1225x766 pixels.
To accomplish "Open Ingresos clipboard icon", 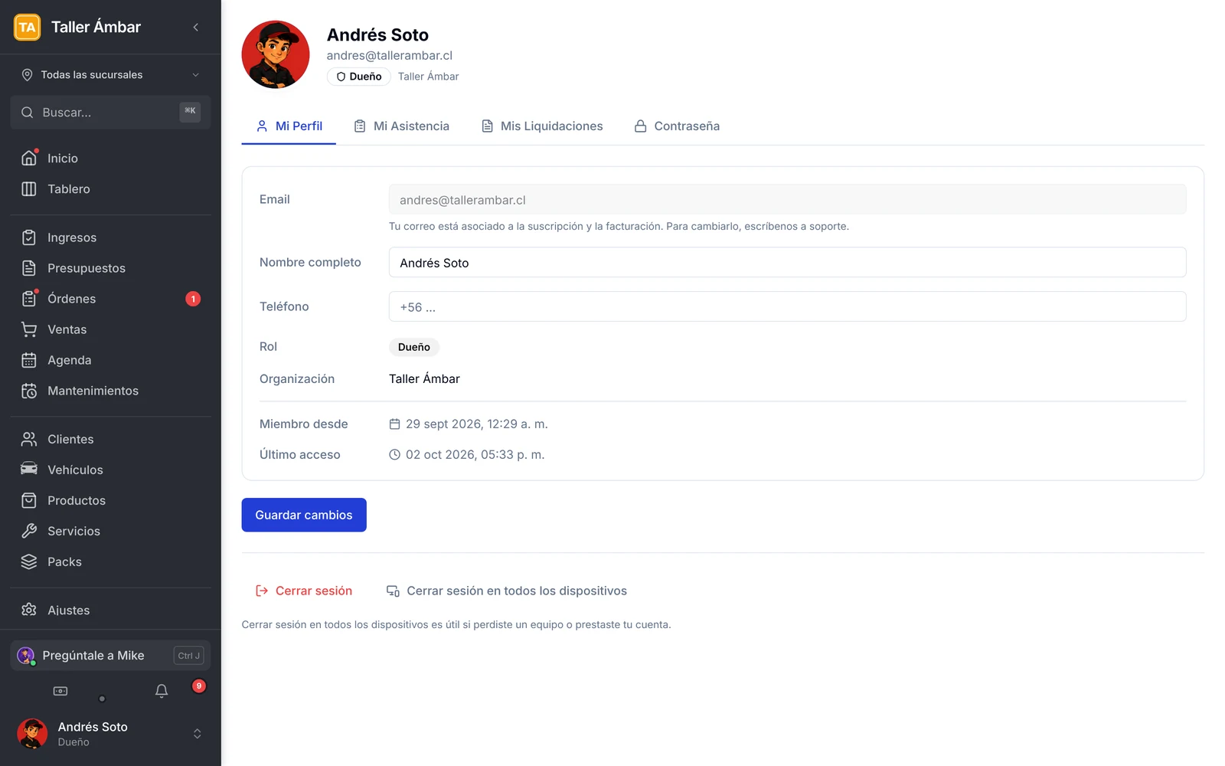I will [x=29, y=237].
